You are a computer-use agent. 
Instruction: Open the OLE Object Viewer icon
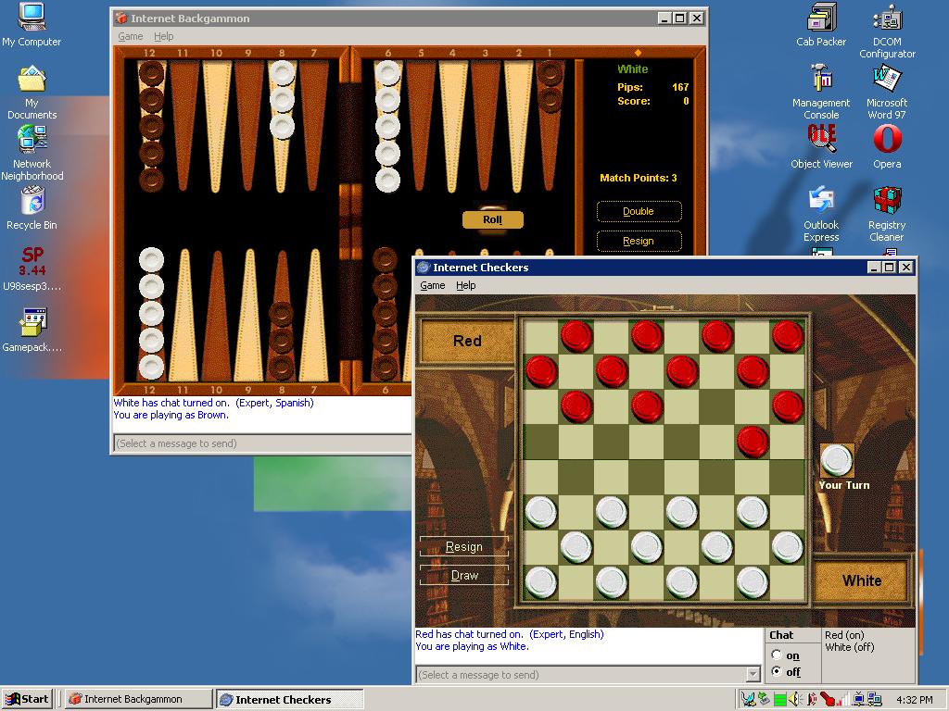[821, 140]
